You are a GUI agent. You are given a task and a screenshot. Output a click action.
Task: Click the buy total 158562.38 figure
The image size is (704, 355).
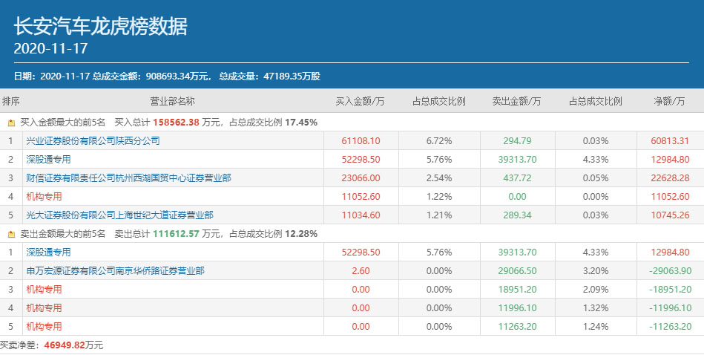[174, 122]
